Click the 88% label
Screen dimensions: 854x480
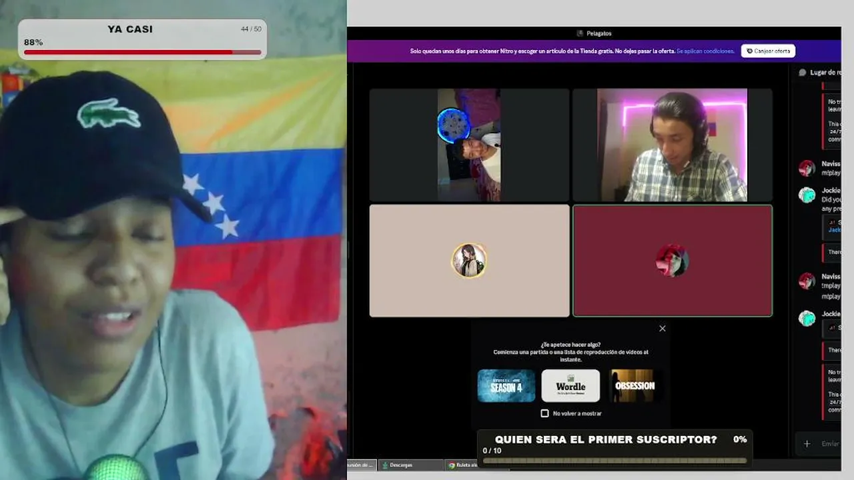click(33, 42)
